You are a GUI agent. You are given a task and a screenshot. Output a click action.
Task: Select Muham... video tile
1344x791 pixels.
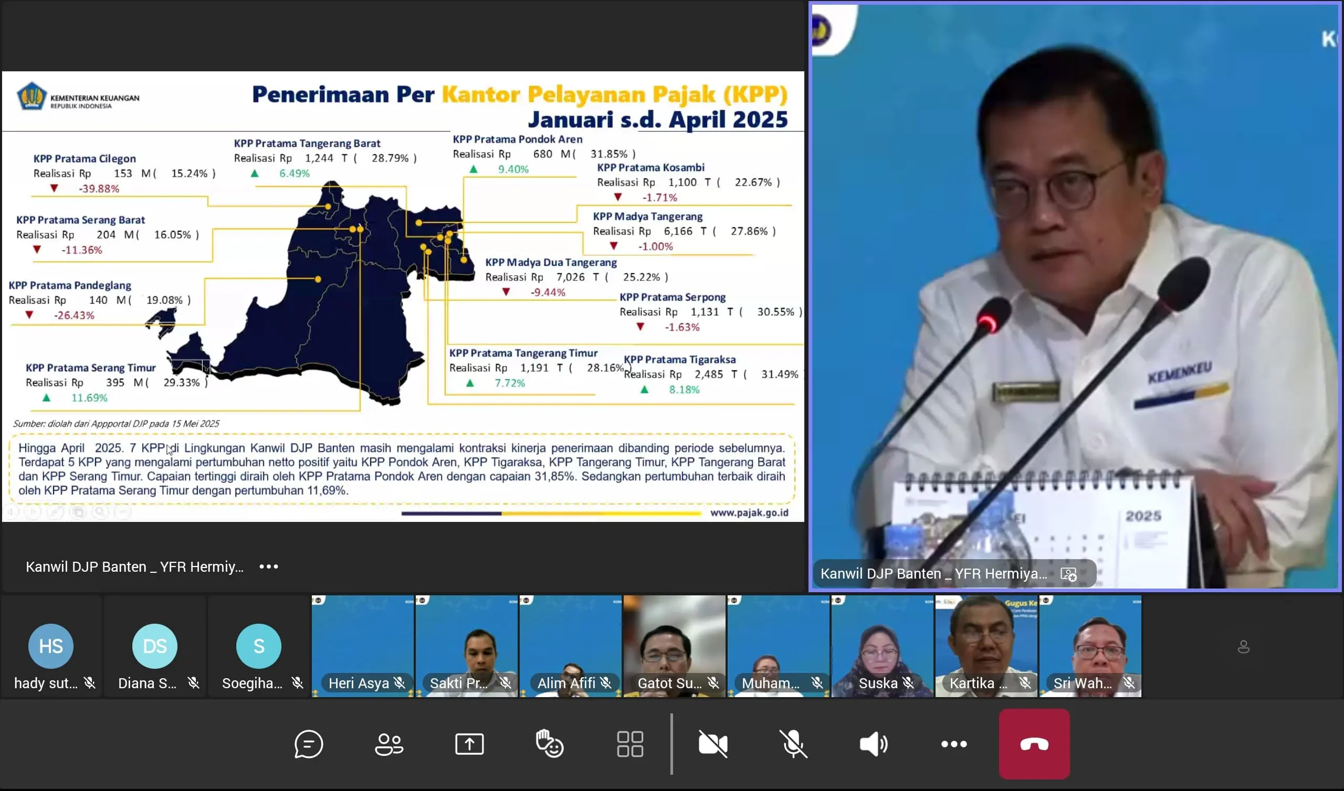[x=779, y=646]
